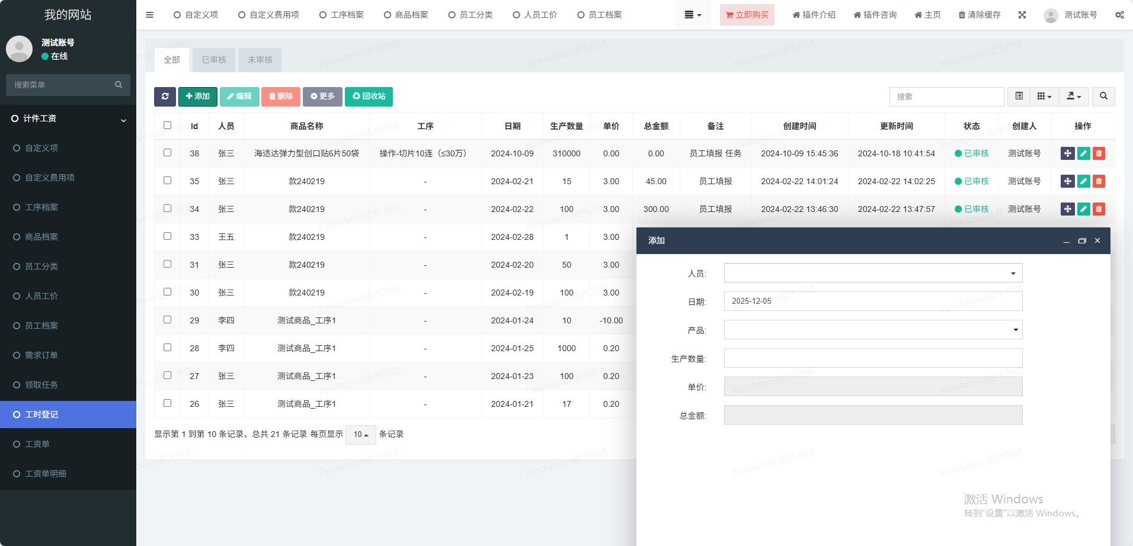Check the checkbox for row Id 33

167,236
